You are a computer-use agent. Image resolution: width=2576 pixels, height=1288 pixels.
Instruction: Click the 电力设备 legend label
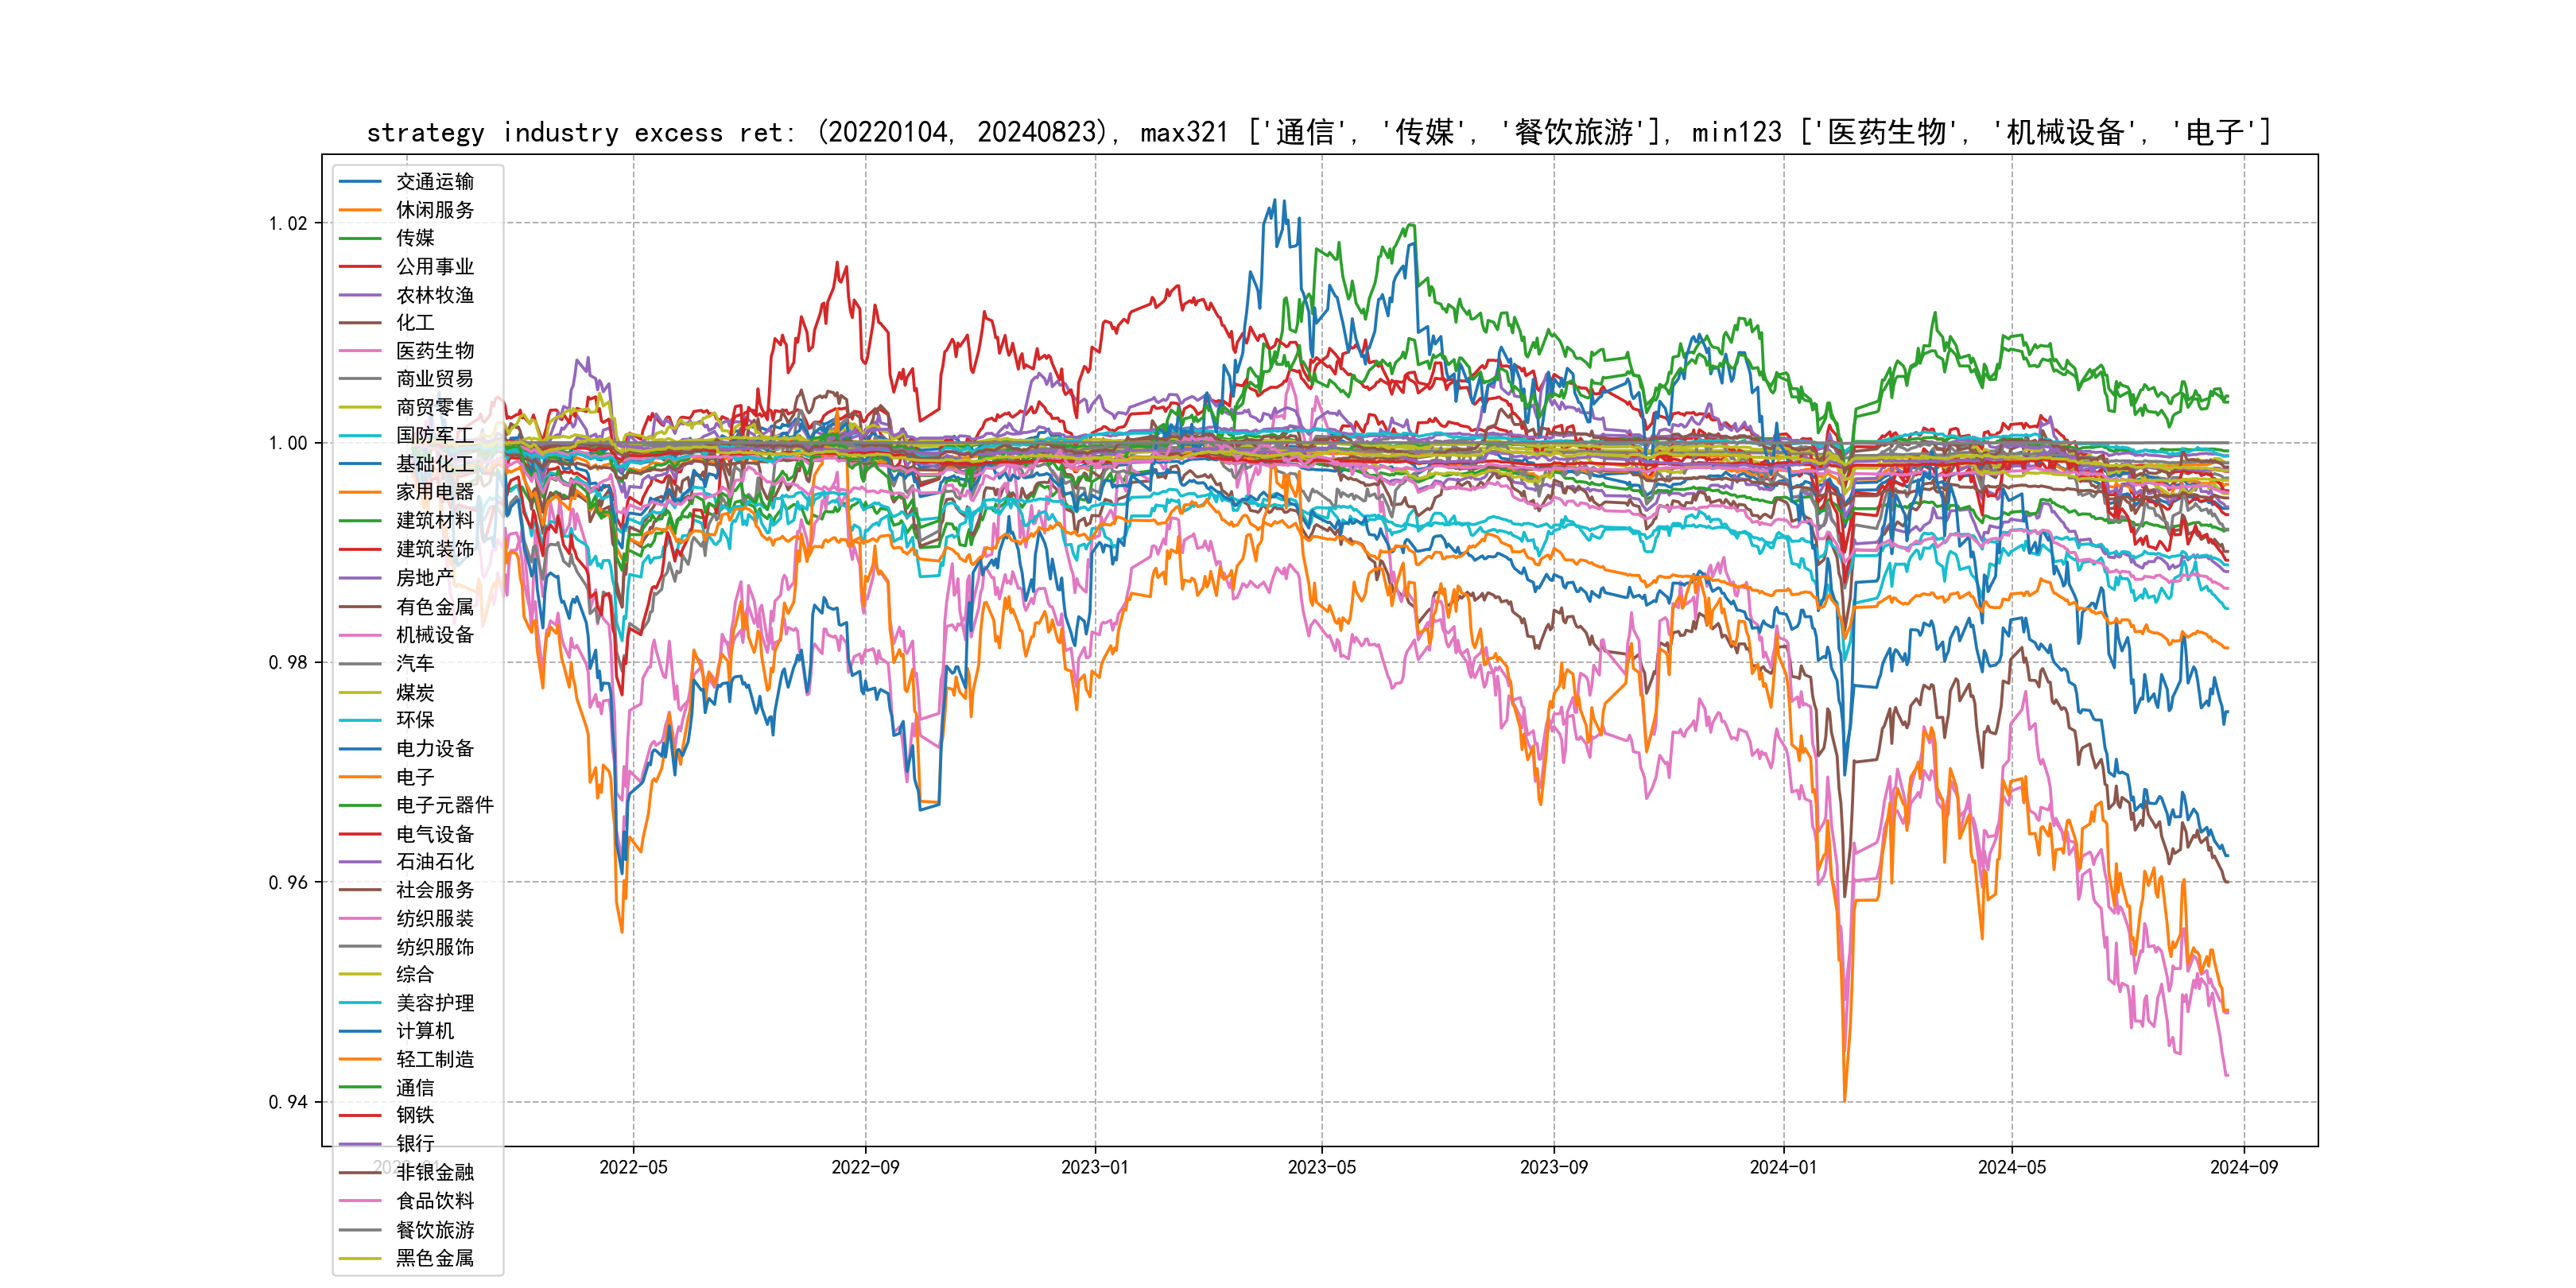434,748
